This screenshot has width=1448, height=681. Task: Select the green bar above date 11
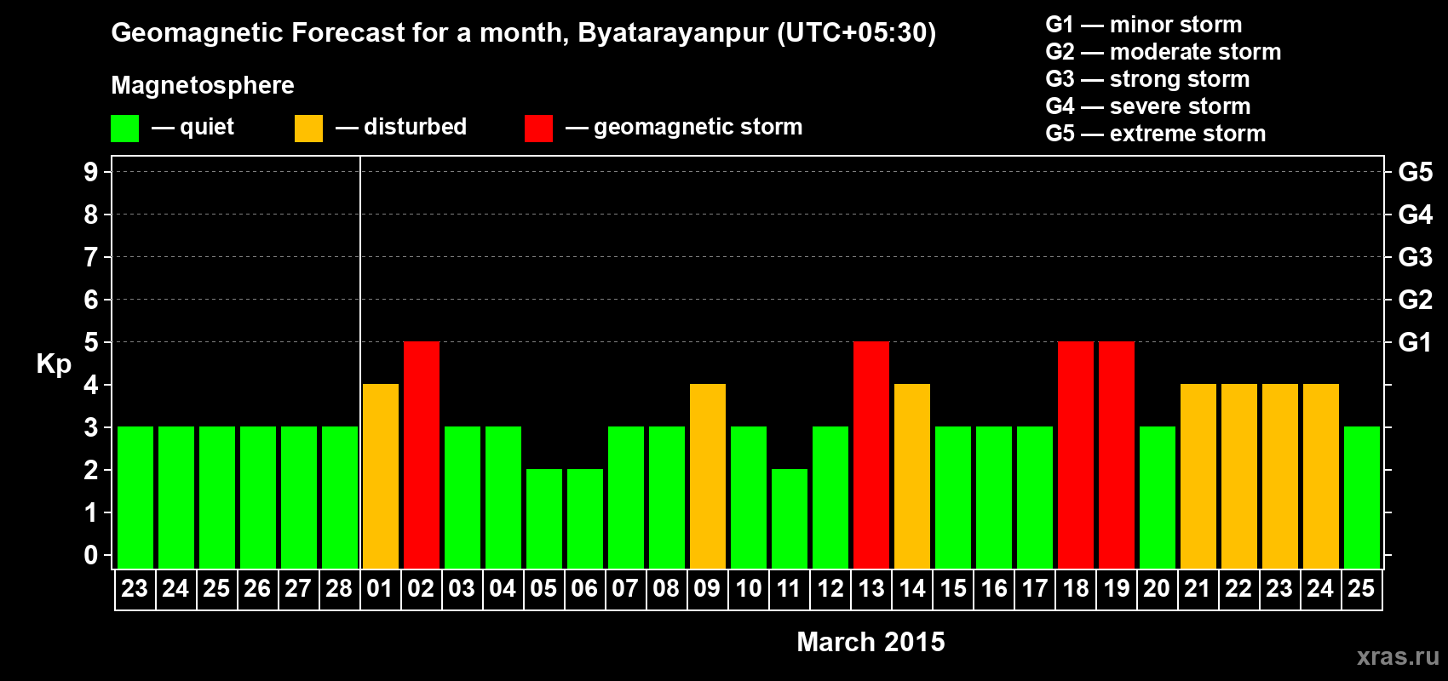pos(790,519)
